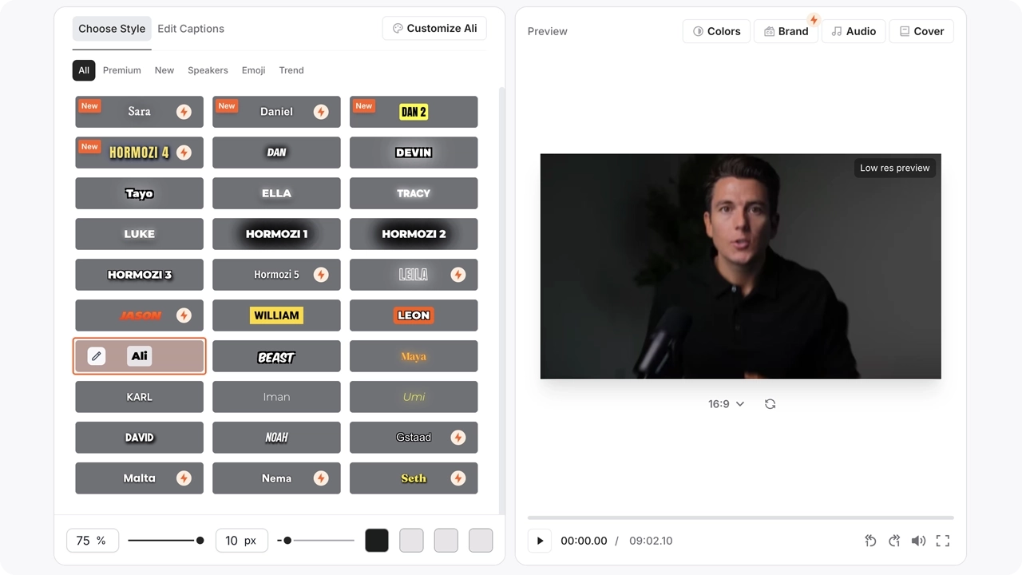The image size is (1022, 575).
Task: Skip forward one second in the preview
Action: (x=894, y=541)
